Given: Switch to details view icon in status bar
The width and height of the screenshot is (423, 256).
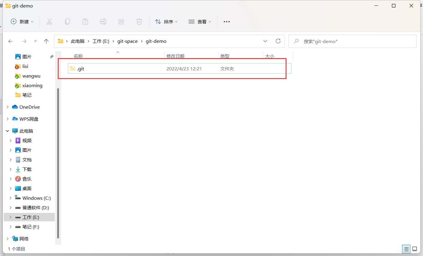Looking at the screenshot, I should [406, 249].
